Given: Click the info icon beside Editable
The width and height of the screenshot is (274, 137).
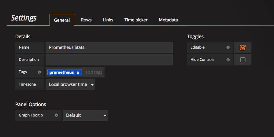Looking at the screenshot, I should [x=228, y=47].
